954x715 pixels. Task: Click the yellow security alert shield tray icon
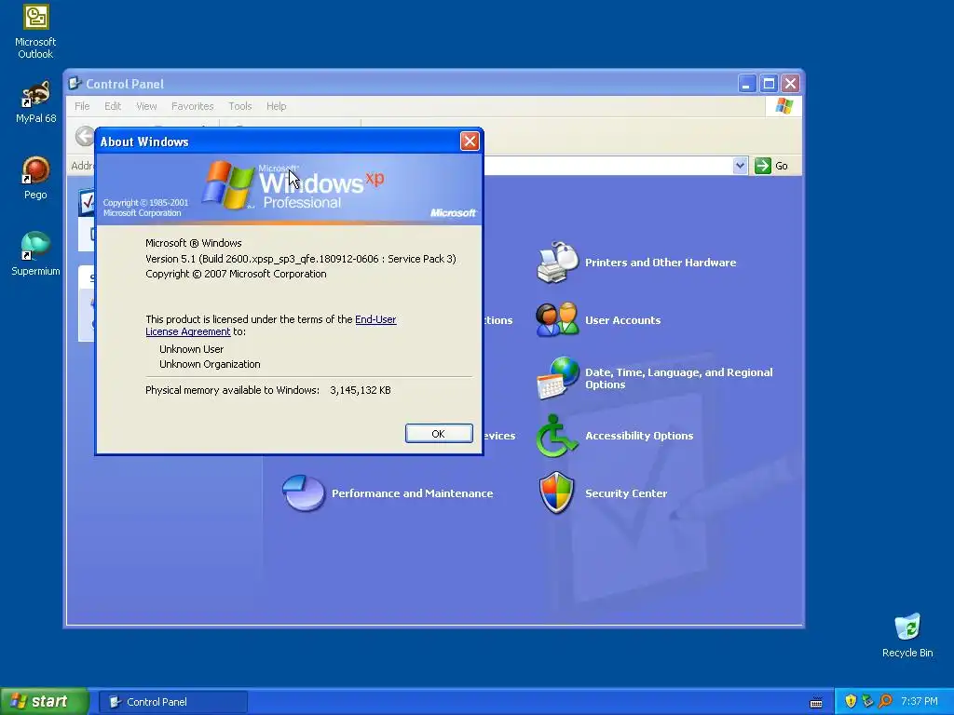coord(851,701)
